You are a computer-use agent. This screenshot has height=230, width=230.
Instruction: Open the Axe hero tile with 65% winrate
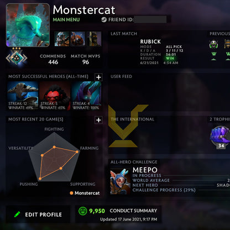point(55,96)
